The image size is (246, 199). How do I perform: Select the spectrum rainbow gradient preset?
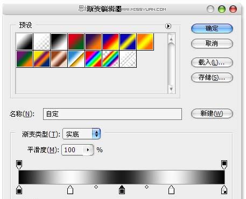94,59
